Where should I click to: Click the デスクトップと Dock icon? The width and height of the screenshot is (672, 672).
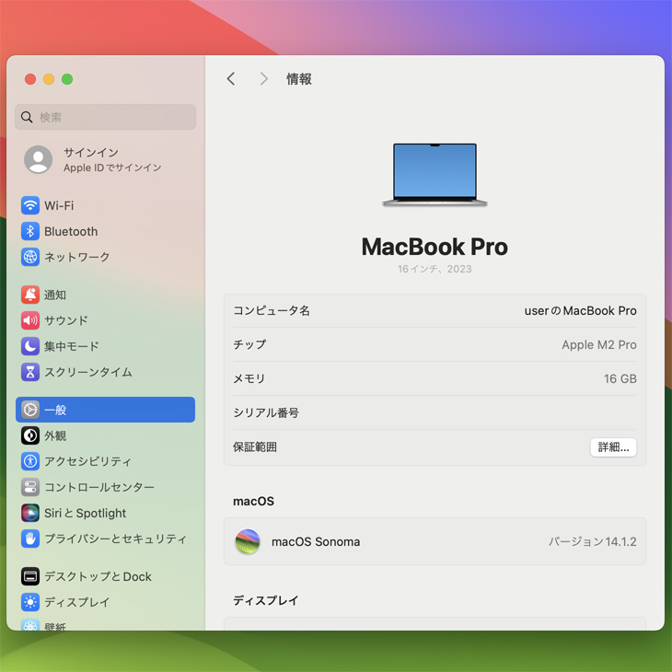point(30,576)
